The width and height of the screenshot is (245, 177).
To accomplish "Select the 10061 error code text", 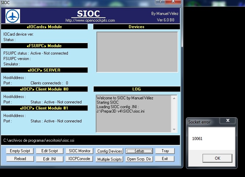I will (x=197, y=139).
